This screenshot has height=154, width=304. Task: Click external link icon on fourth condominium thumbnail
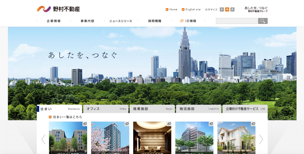pos(211,124)
